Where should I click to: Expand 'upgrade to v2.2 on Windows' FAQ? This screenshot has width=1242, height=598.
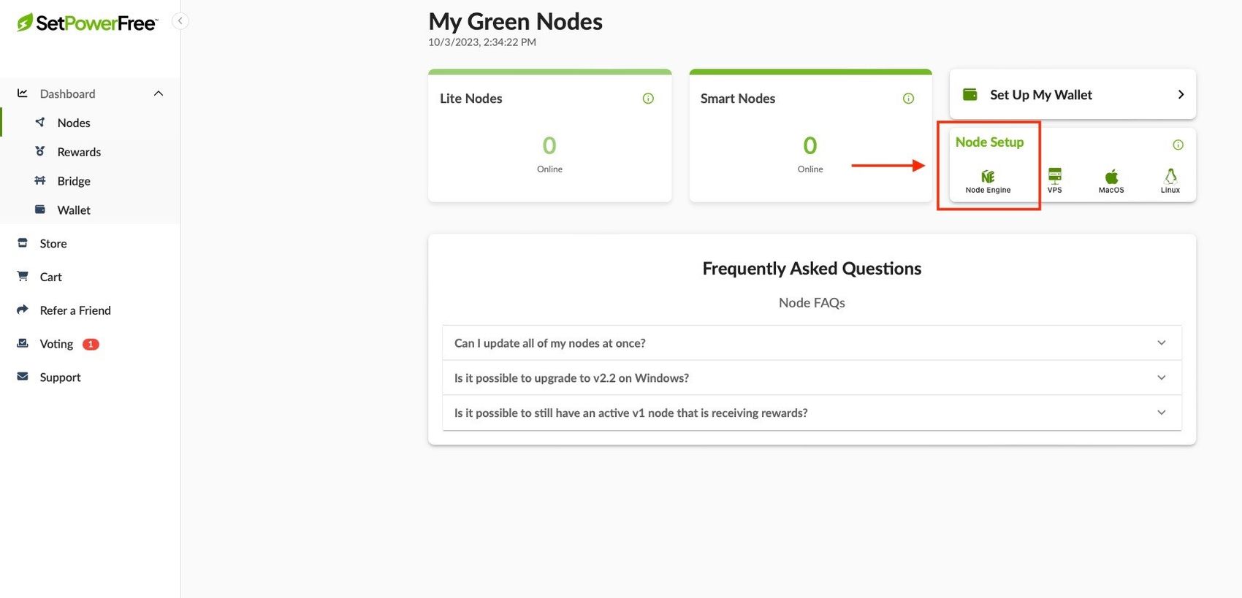pos(812,377)
